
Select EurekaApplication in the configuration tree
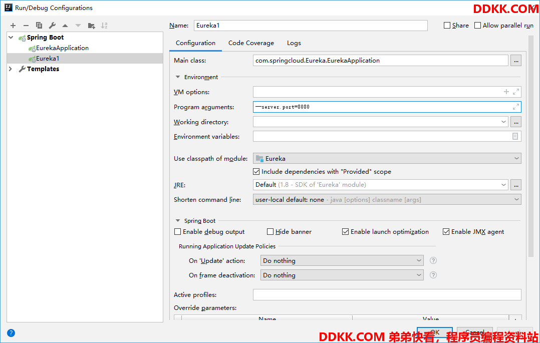(62, 48)
